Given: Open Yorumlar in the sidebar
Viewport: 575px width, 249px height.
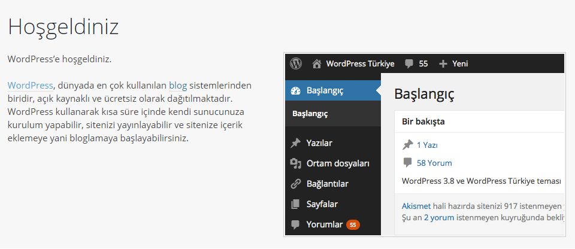Looking at the screenshot, I should coord(324,224).
